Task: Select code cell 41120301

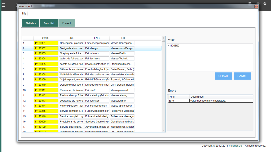Action: [46, 43]
